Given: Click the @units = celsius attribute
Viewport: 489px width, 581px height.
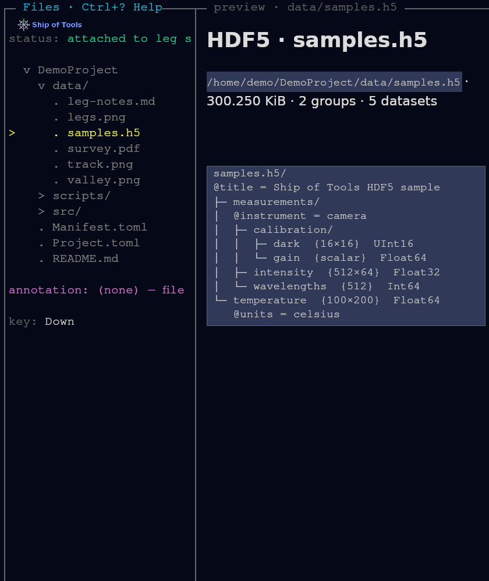Looking at the screenshot, I should click(x=287, y=314).
